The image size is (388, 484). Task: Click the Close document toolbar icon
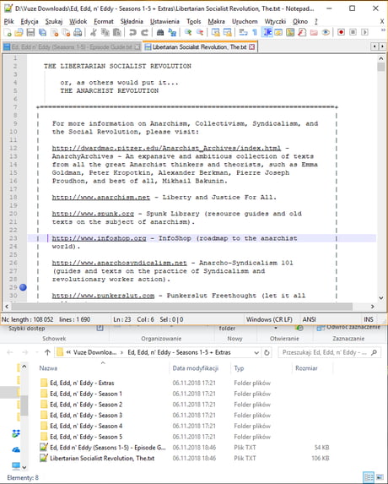coord(54,32)
